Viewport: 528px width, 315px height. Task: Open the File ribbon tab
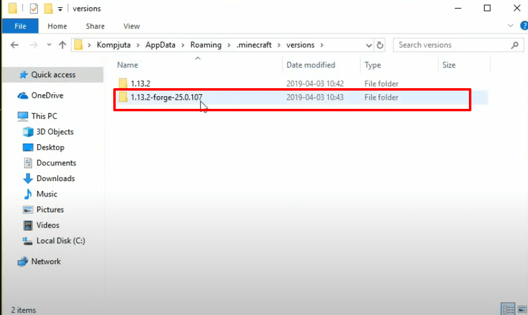pos(20,26)
